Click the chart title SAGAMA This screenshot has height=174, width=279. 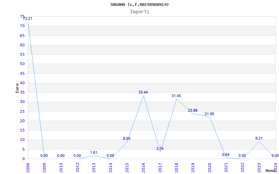tap(139, 5)
